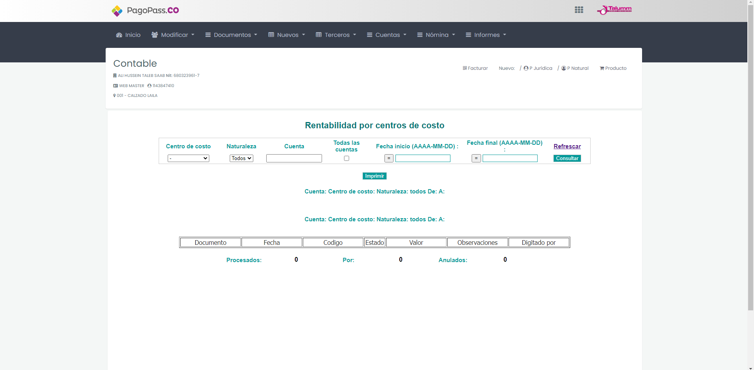Open the apps grid icon
Viewport: 754px width, 370px height.
(x=578, y=10)
